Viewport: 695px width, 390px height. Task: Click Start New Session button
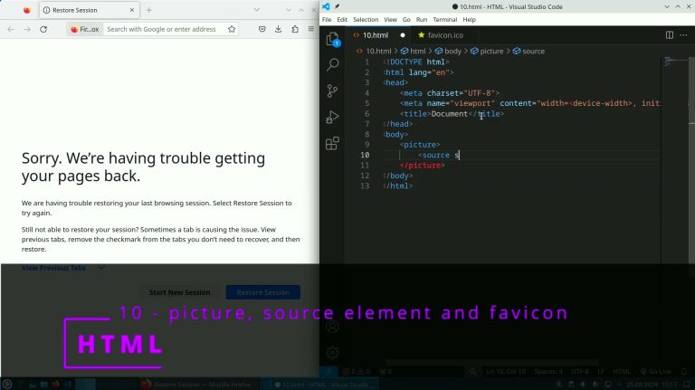(179, 292)
